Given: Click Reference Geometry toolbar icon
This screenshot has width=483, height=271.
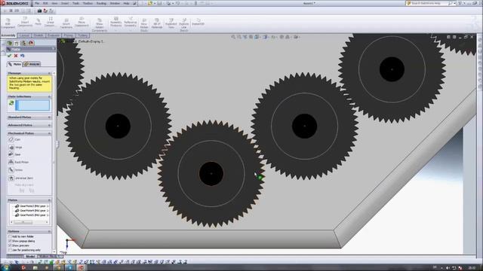Looking at the screenshot, I should pyautogui.click(x=131, y=22).
